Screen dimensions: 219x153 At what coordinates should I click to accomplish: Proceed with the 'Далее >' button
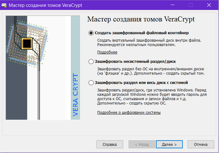[x=169, y=144]
